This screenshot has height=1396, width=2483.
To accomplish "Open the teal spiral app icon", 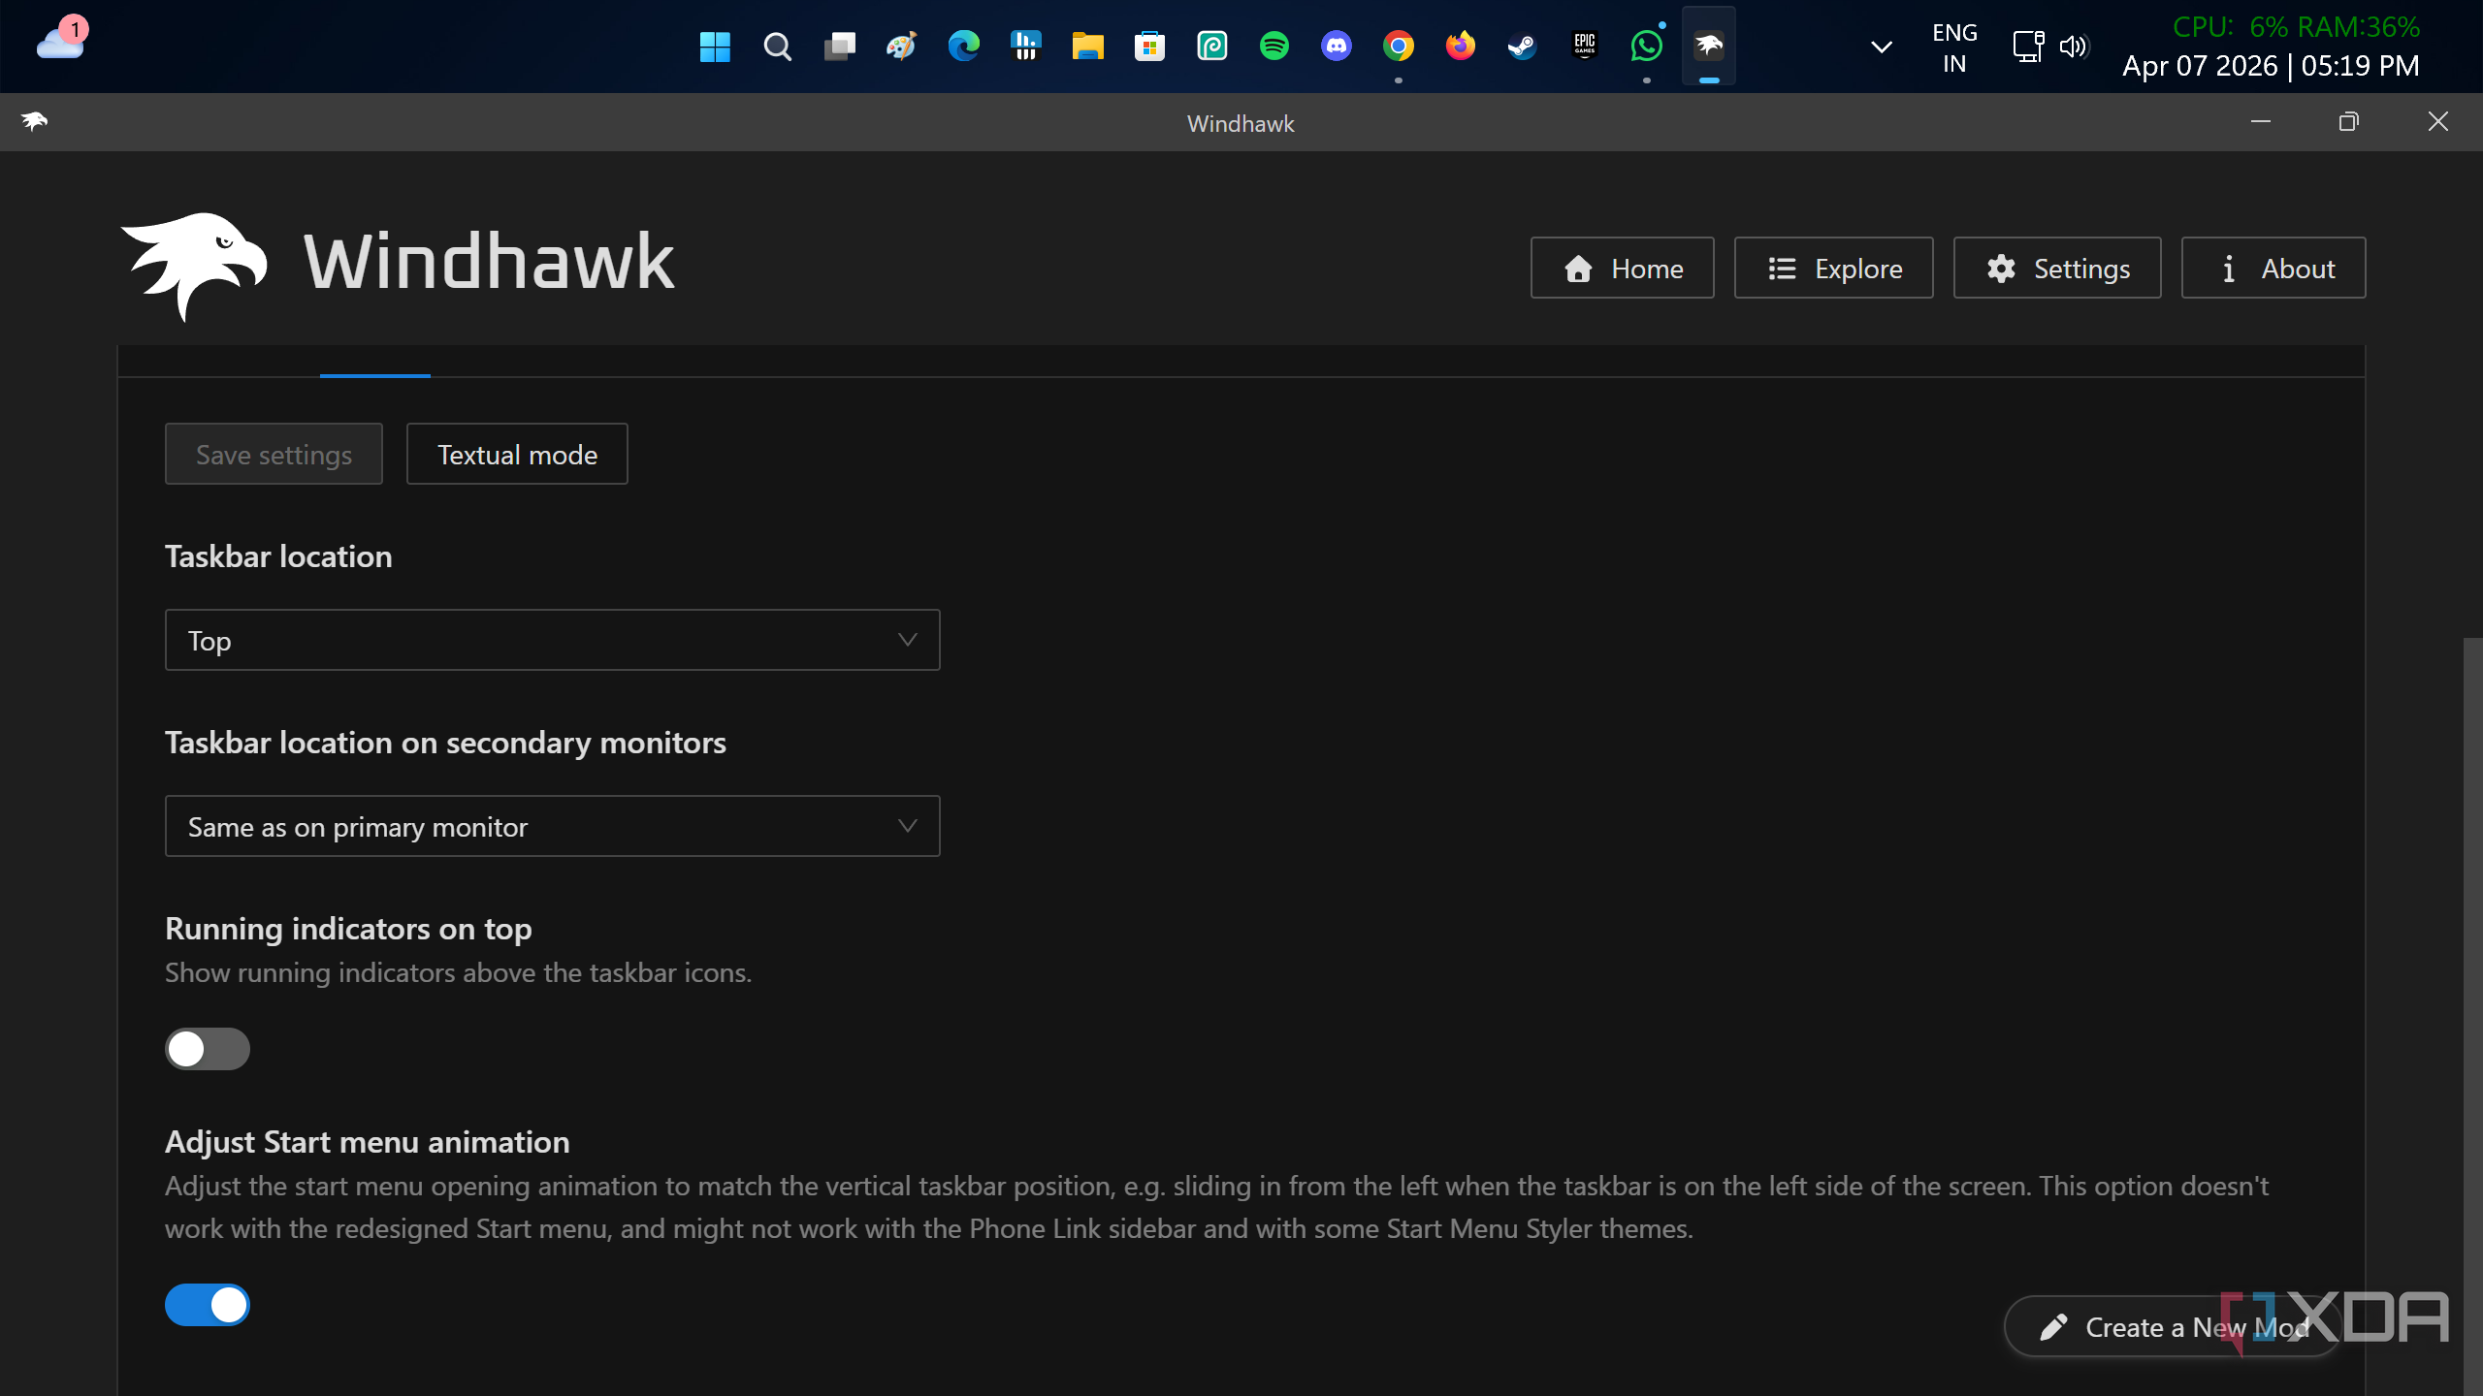I will (1211, 47).
